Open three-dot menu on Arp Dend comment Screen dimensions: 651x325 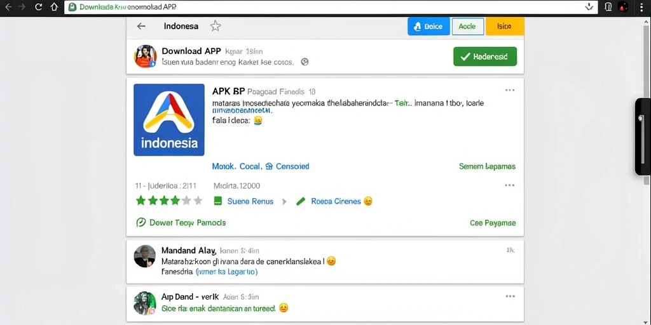point(510,296)
